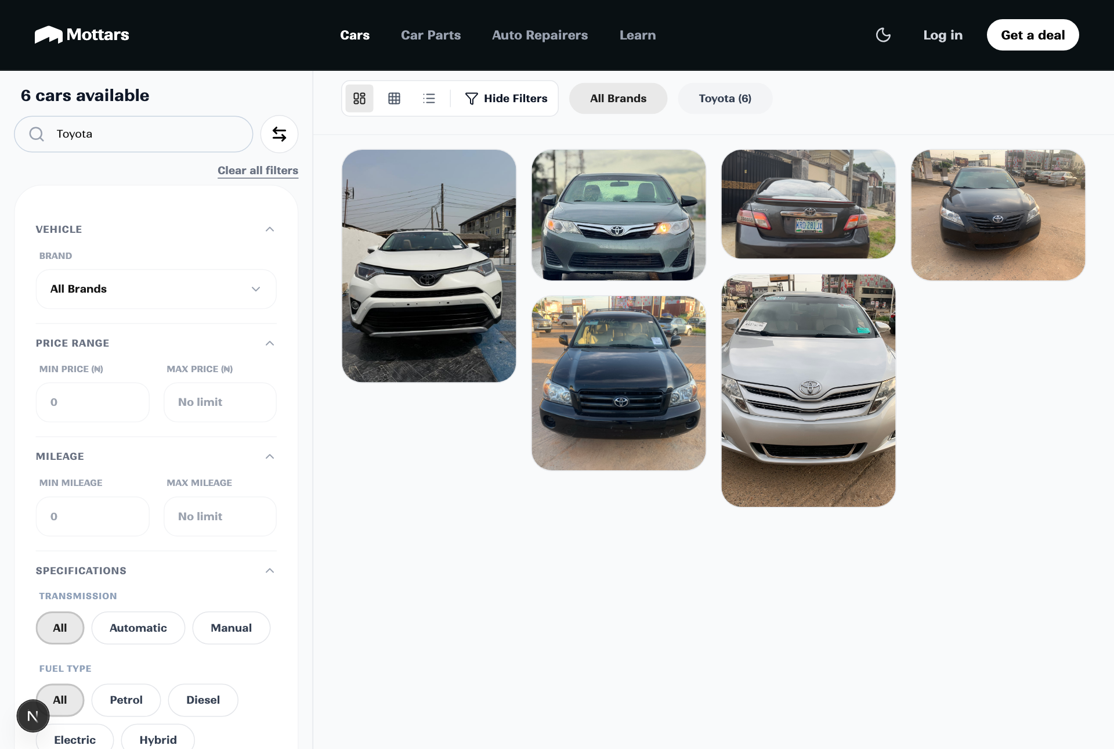This screenshot has height=749, width=1114.
Task: Open the Camry rear view photo
Action: pos(808,204)
